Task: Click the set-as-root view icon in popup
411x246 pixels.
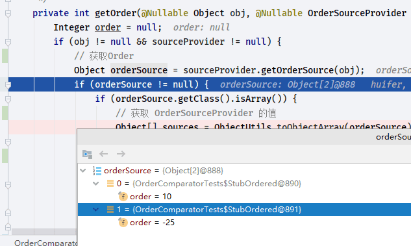Action: tap(87, 154)
